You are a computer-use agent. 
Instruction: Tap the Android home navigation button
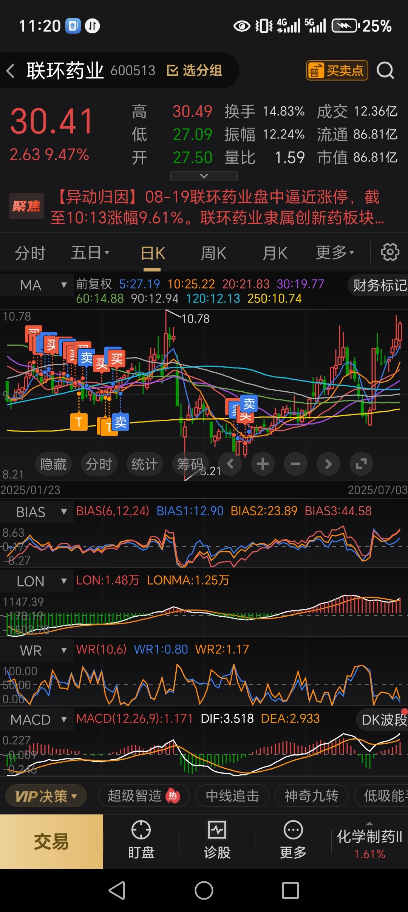click(x=204, y=890)
